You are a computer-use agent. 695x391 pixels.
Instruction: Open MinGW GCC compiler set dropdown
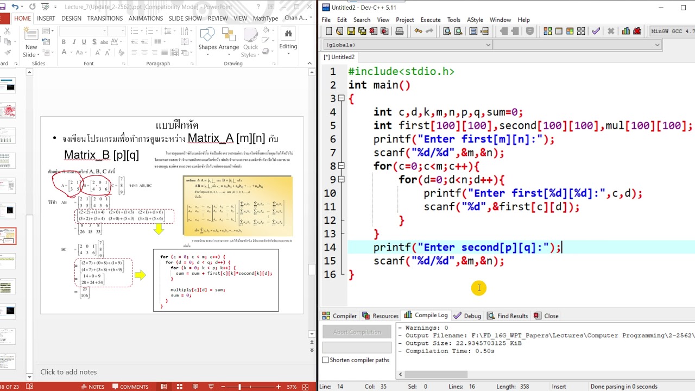(x=672, y=31)
